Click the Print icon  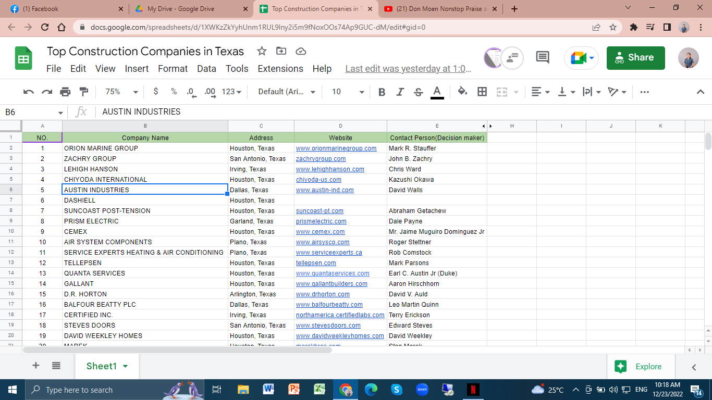(x=65, y=92)
